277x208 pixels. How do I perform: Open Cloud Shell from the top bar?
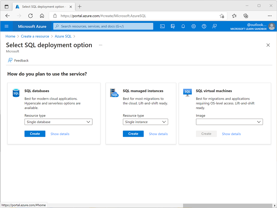[162, 26]
